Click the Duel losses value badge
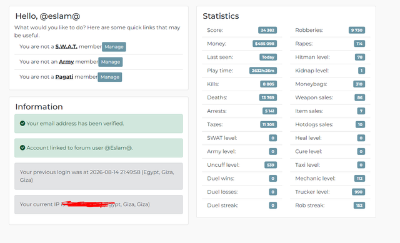Viewport: 400px width, 243px height. [x=272, y=192]
